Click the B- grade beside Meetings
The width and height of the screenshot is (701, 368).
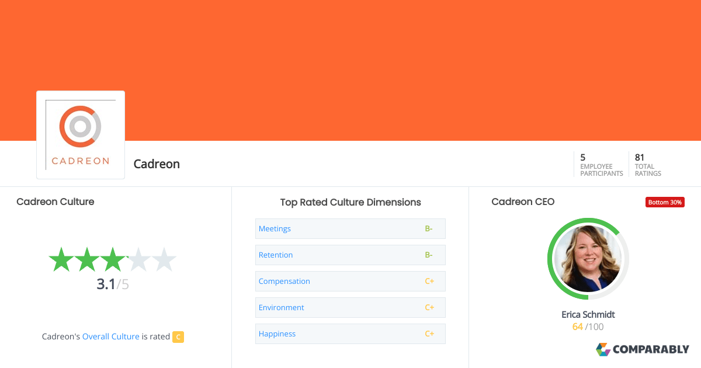point(429,228)
